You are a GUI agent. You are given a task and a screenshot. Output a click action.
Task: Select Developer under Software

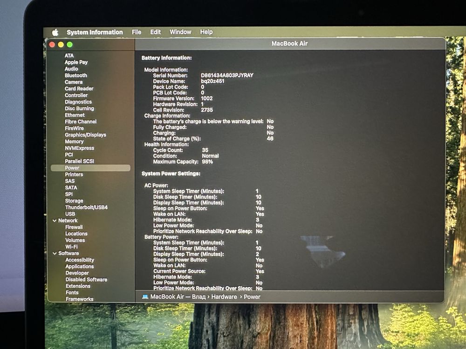77,273
